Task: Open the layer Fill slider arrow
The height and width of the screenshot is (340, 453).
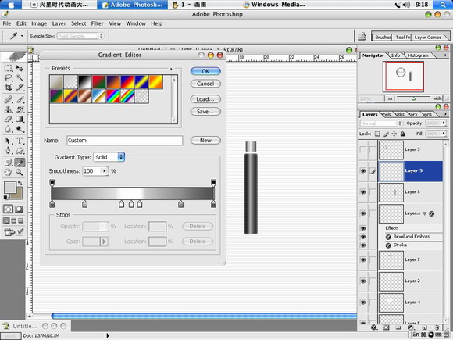Action: coord(444,134)
